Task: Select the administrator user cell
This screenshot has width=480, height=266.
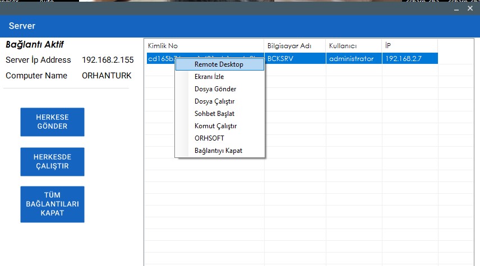Action: (x=354, y=58)
